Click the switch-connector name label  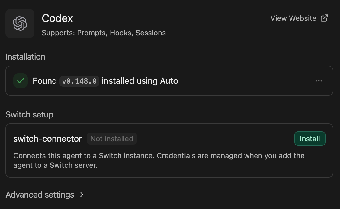pos(48,139)
